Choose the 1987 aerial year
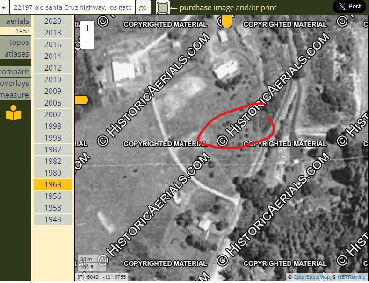The width and height of the screenshot is (369, 283). pyautogui.click(x=53, y=149)
